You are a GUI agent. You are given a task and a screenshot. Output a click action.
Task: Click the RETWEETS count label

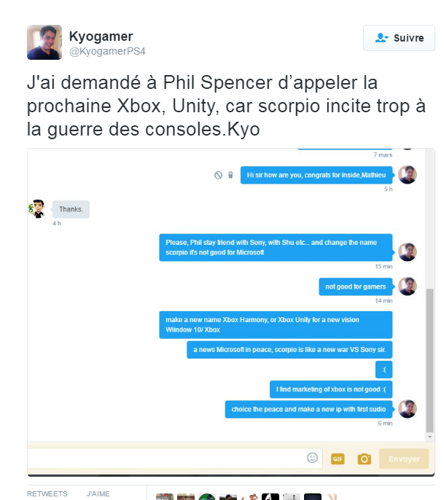pyautogui.click(x=47, y=493)
